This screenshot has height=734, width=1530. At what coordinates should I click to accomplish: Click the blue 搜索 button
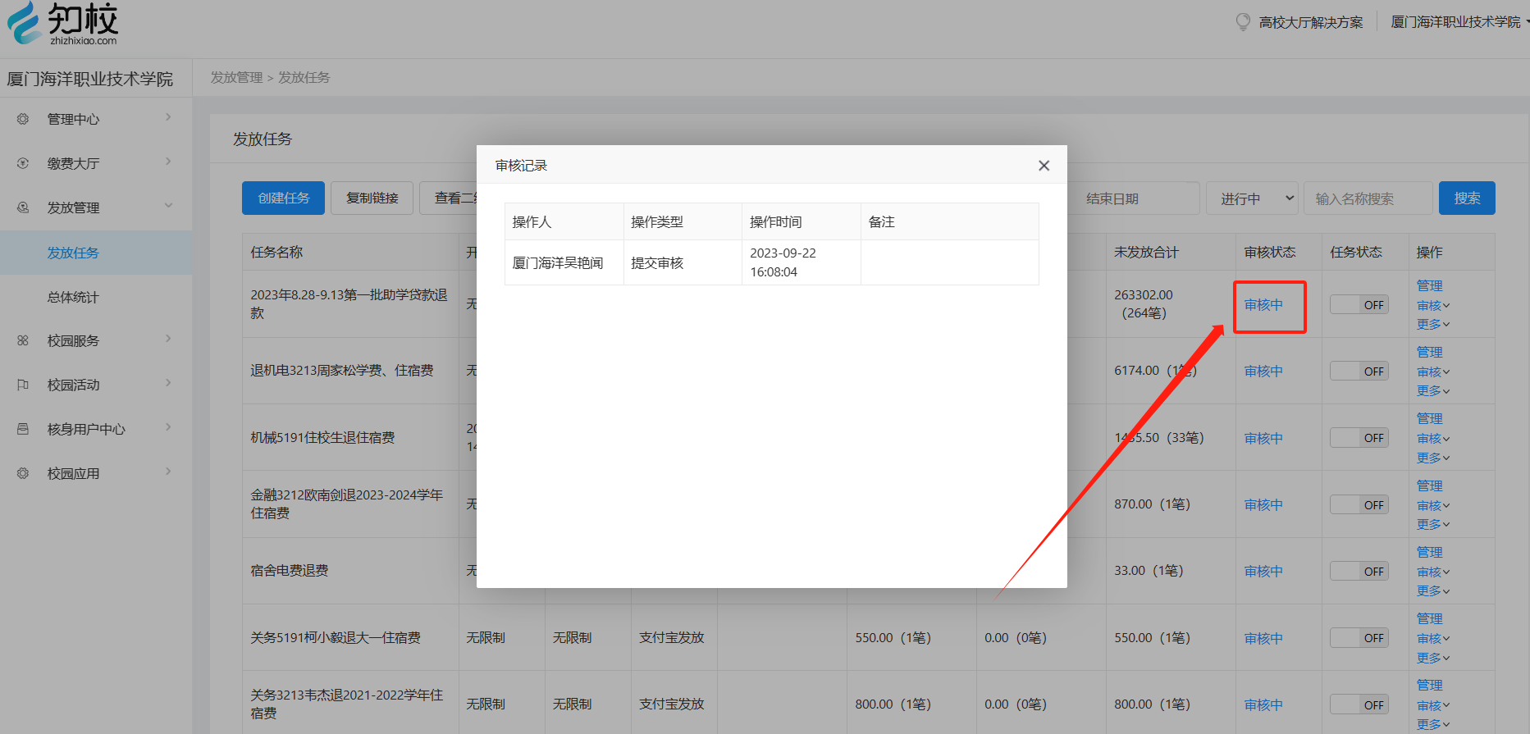click(x=1467, y=198)
